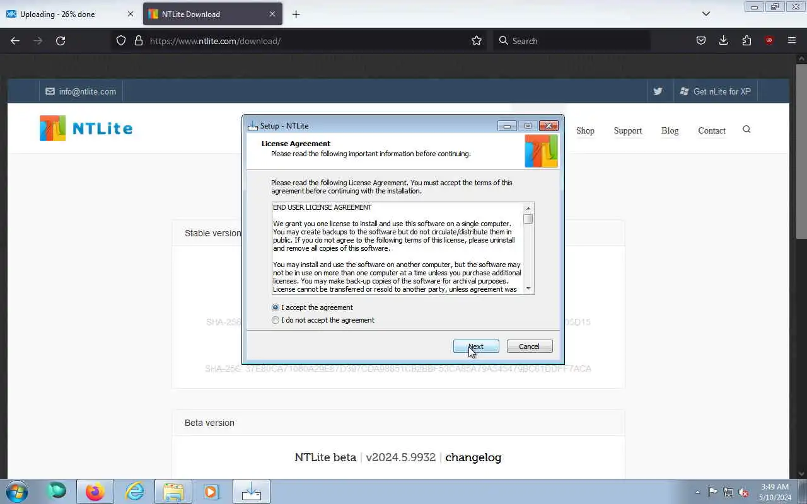Click the muted volume tray icon
The width and height of the screenshot is (807, 504).
(744, 492)
